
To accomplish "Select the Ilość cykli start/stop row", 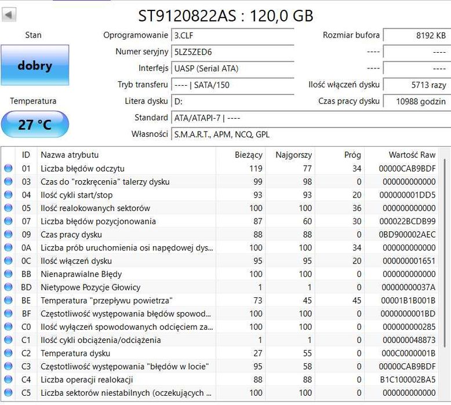I will pos(220,195).
